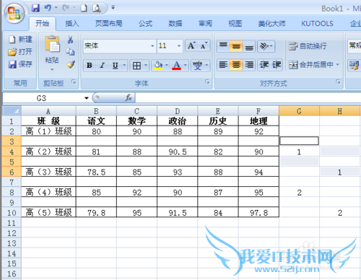Viewport: 361px width, 280px height.
Task: Expand fill color dropdown arrow
Action: pyautogui.click(x=167, y=65)
